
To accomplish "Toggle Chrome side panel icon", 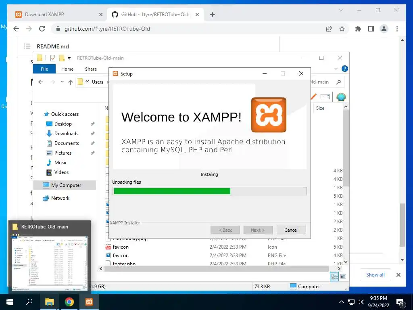I will 371,29.
